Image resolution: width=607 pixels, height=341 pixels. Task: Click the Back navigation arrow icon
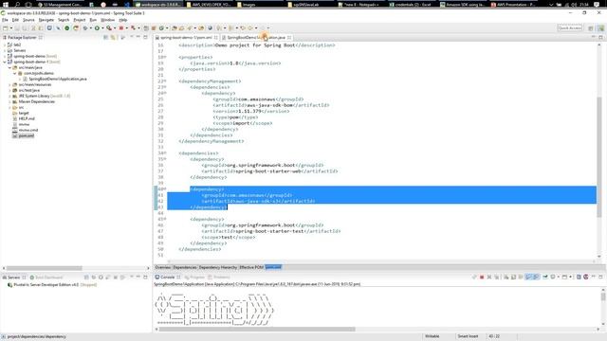pyautogui.click(x=243, y=28)
